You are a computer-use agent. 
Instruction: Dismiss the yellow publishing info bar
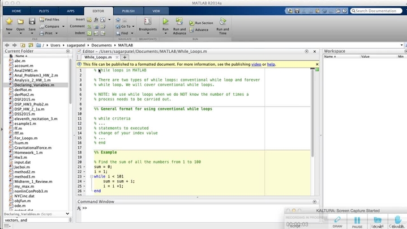coord(317,64)
